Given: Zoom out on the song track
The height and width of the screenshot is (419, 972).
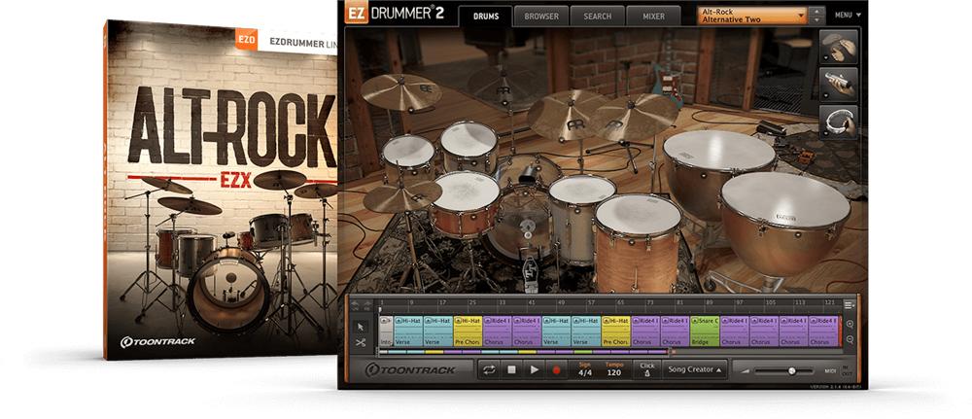Looking at the screenshot, I should tap(850, 339).
